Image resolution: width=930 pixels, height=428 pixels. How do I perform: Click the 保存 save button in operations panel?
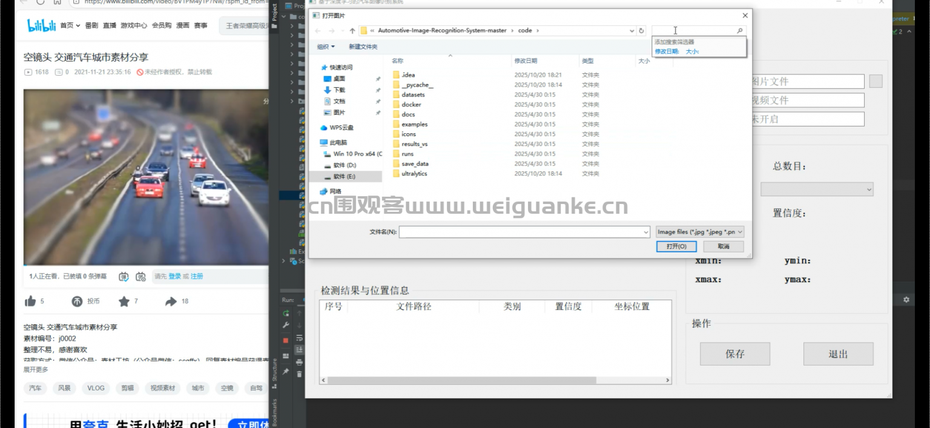[x=734, y=354]
